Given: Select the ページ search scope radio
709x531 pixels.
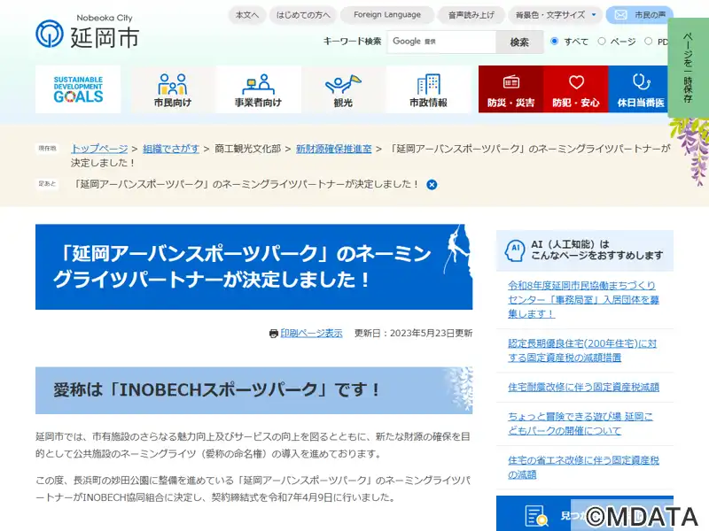Looking at the screenshot, I should click(602, 42).
